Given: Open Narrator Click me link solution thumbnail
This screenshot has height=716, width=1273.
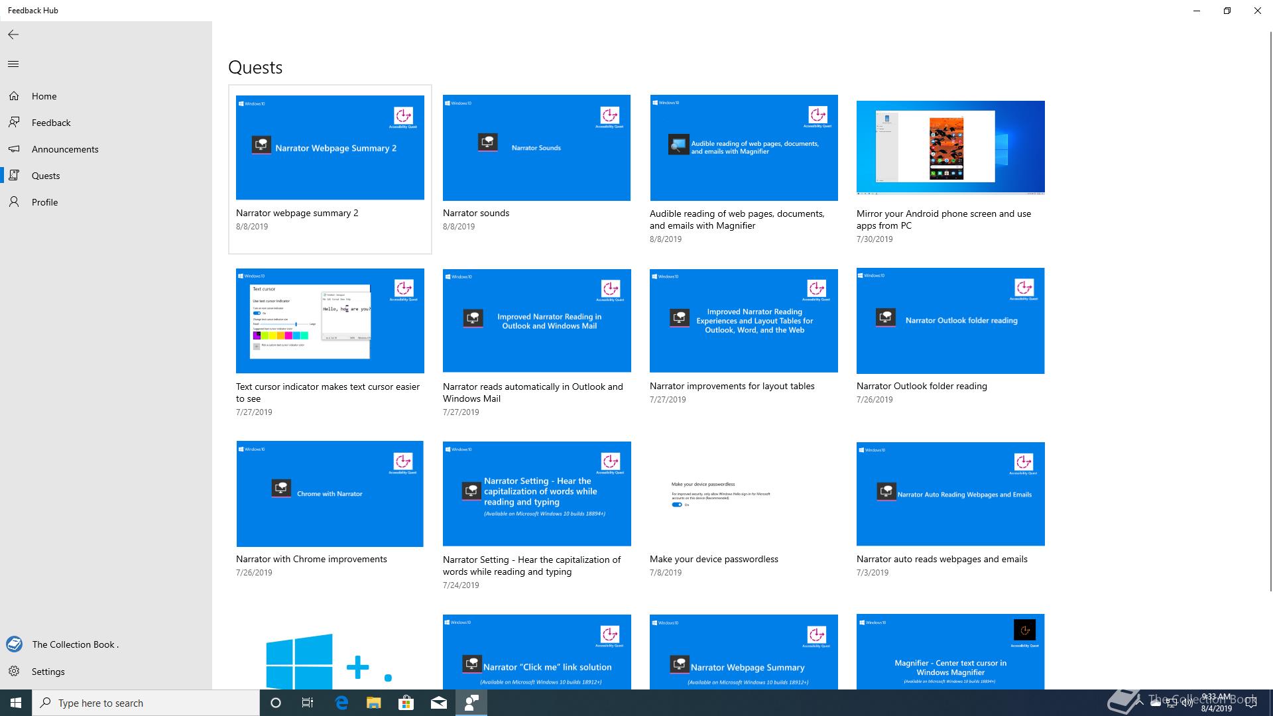Looking at the screenshot, I should (x=537, y=652).
